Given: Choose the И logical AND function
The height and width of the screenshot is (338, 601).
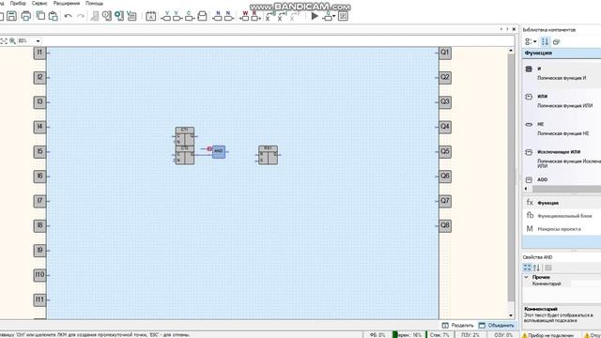Looking at the screenshot, I should [562, 73].
